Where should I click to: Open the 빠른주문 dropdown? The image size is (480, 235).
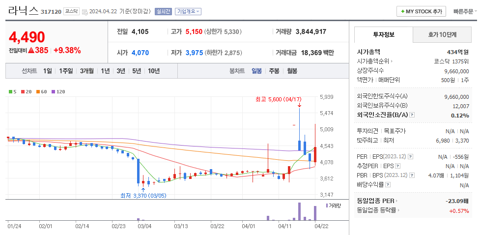pyautogui.click(x=465, y=12)
